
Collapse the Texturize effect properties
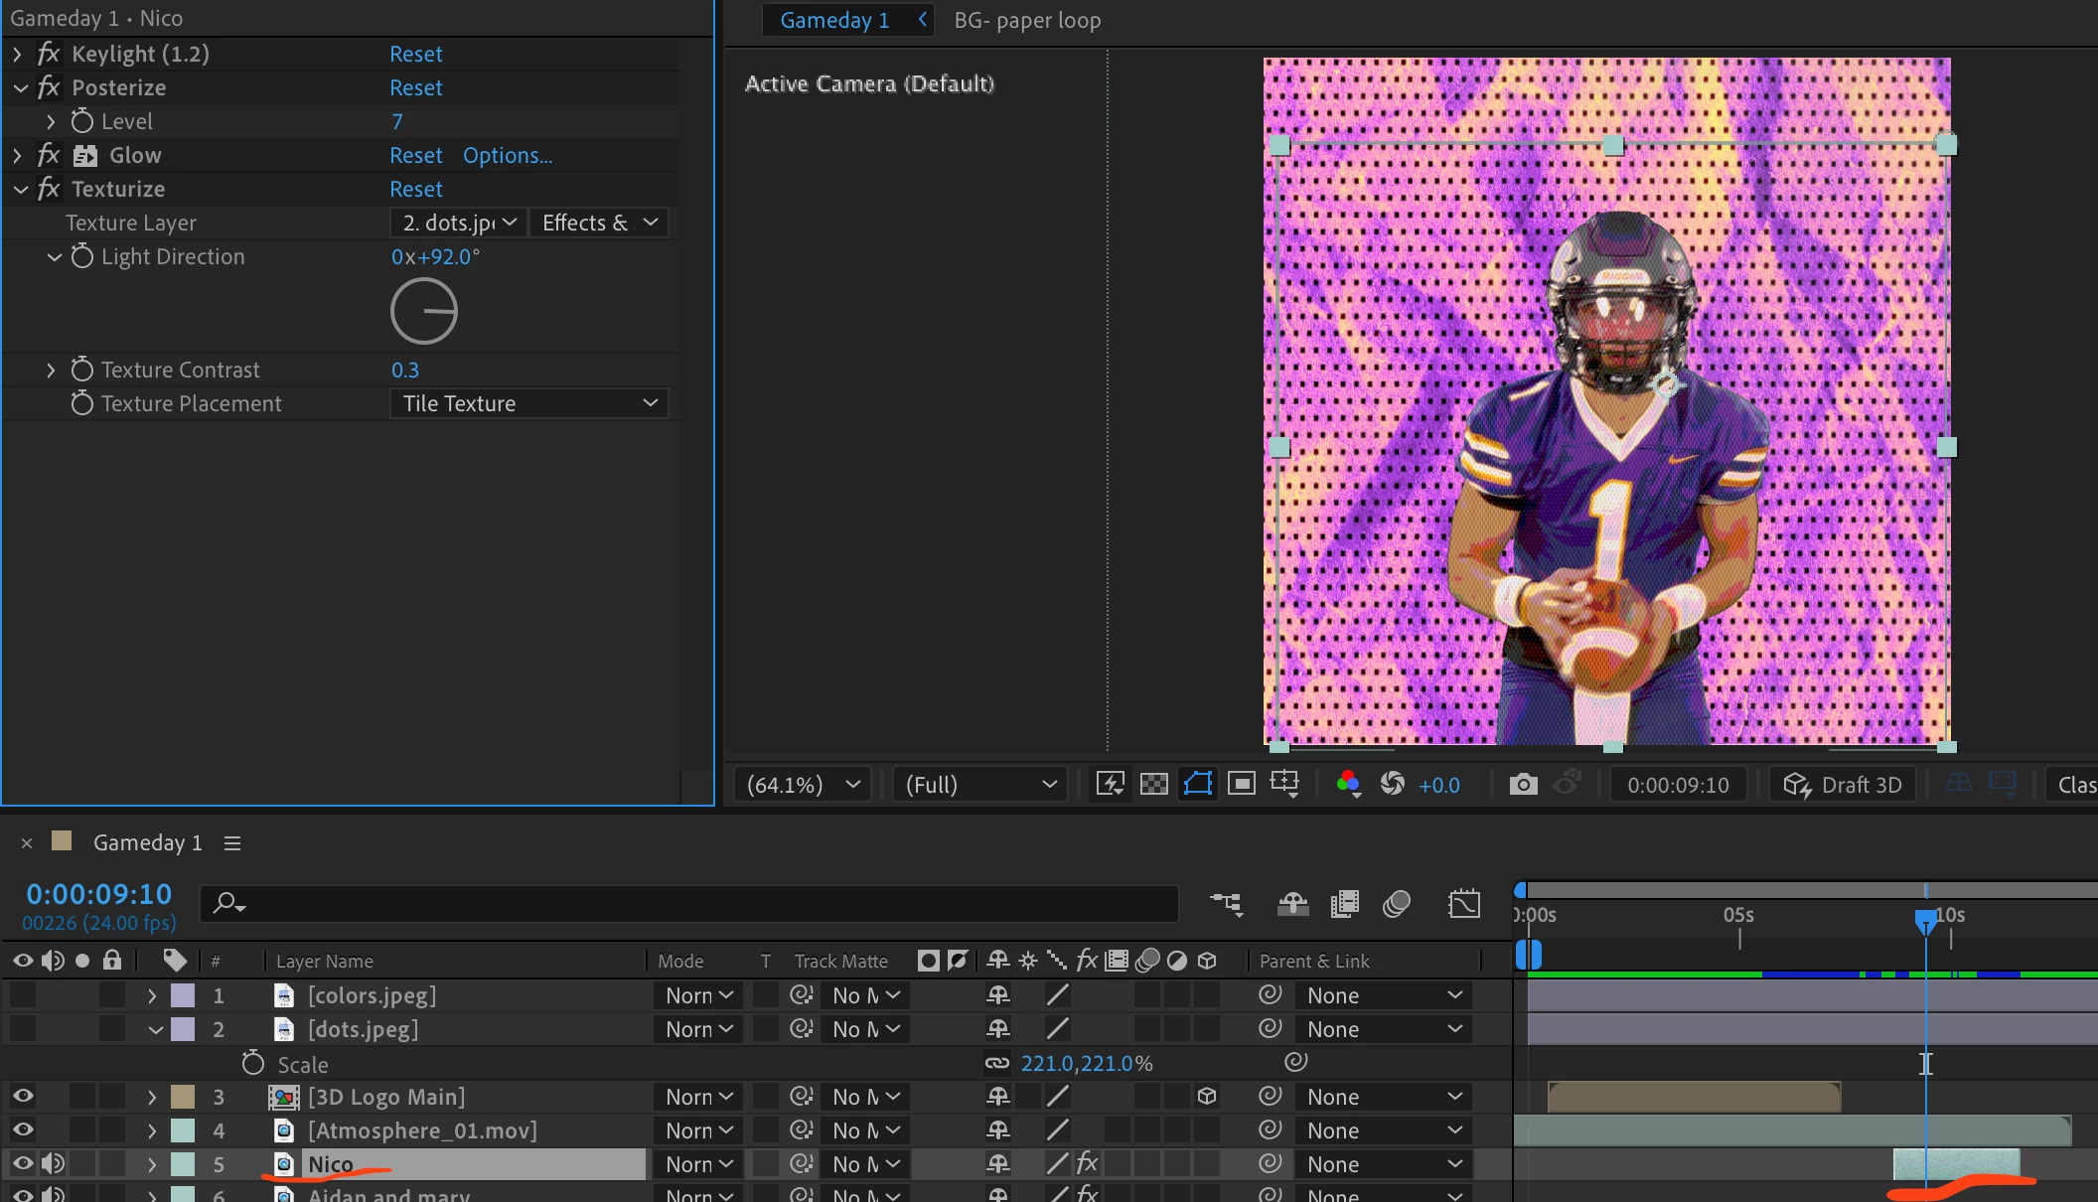point(21,189)
